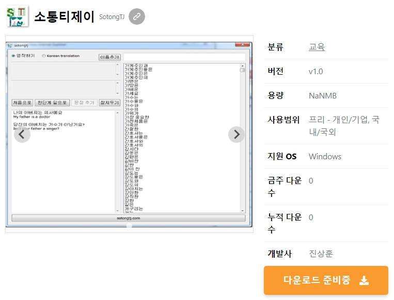Open the 교육 category link

coord(317,47)
